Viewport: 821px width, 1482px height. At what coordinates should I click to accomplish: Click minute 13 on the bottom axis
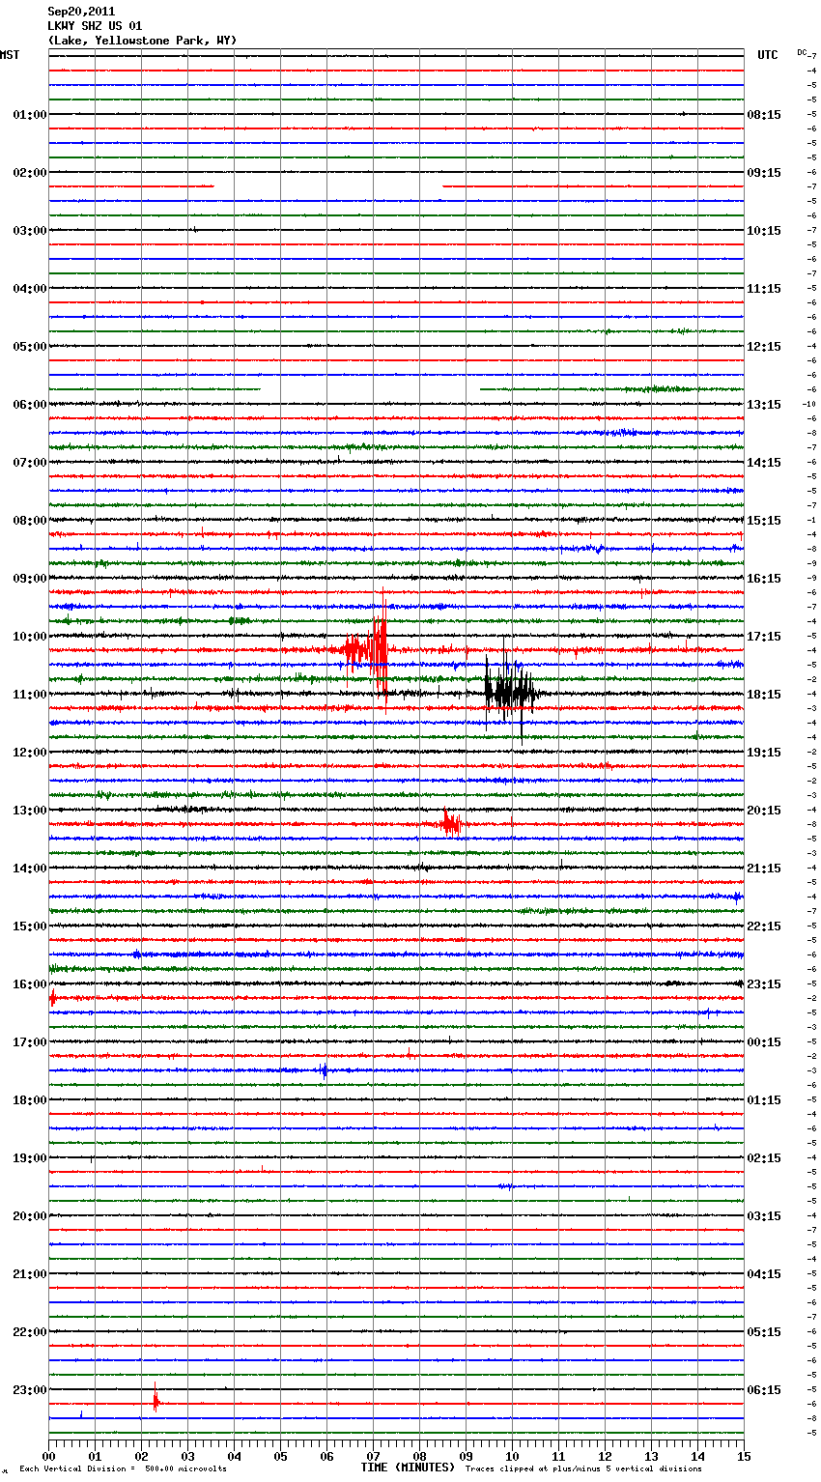click(x=651, y=1456)
